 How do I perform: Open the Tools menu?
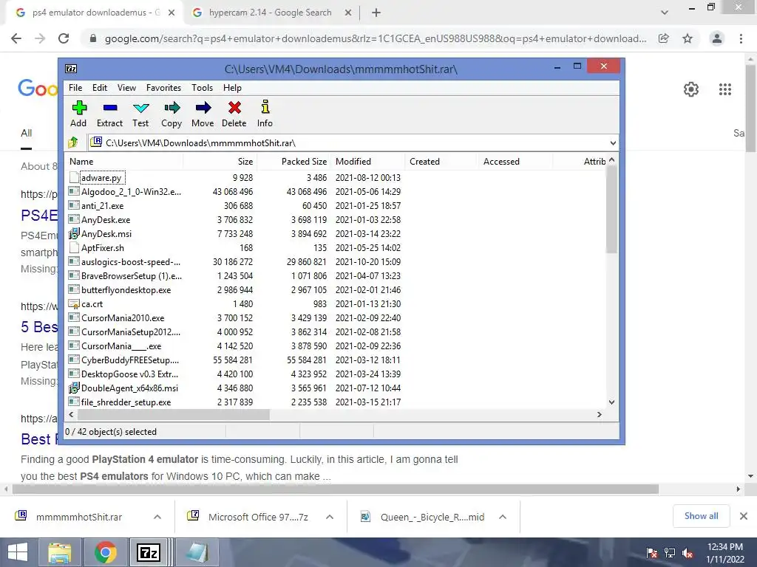tap(202, 88)
